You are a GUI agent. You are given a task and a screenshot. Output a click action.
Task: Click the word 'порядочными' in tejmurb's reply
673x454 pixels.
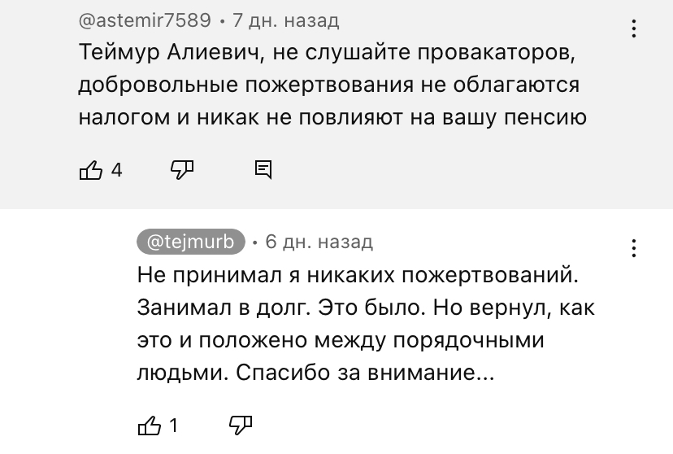(x=469, y=340)
